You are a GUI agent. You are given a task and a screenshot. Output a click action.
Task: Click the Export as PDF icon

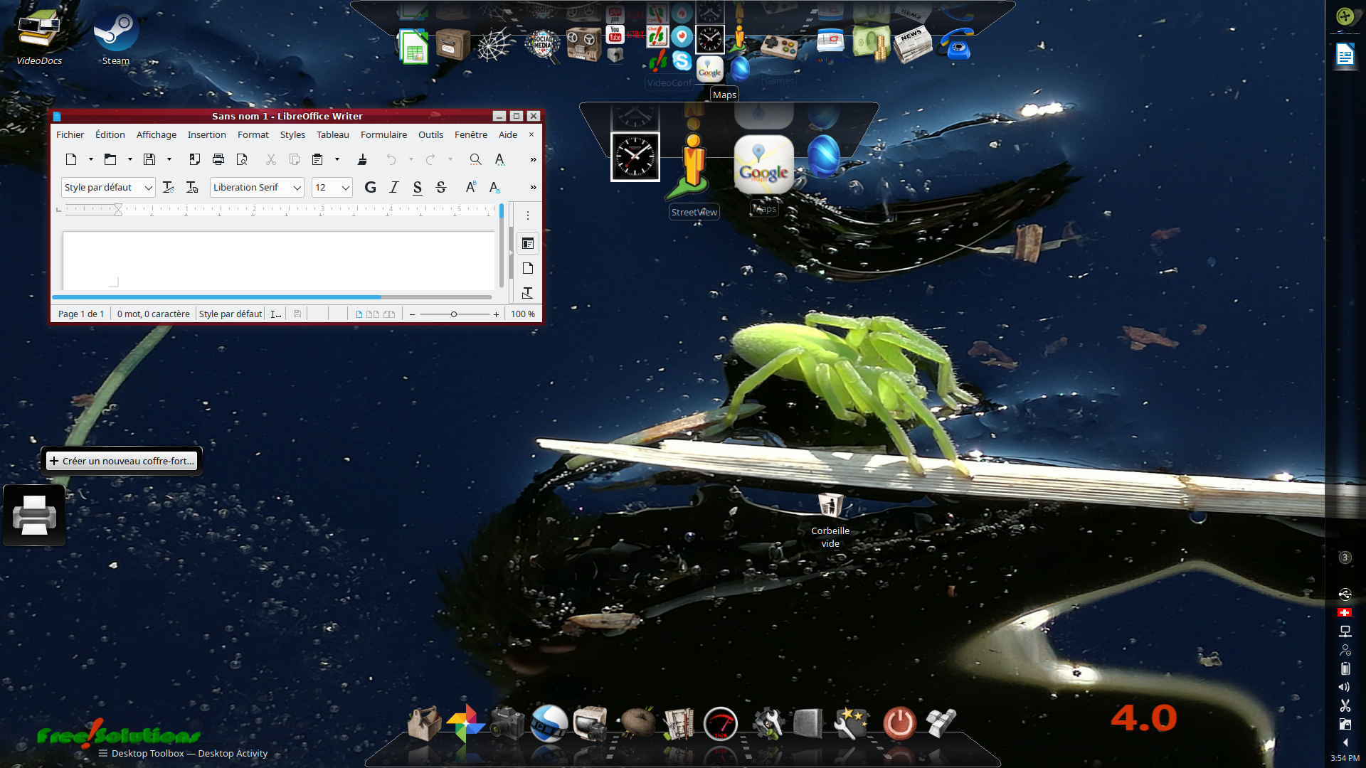pos(194,159)
